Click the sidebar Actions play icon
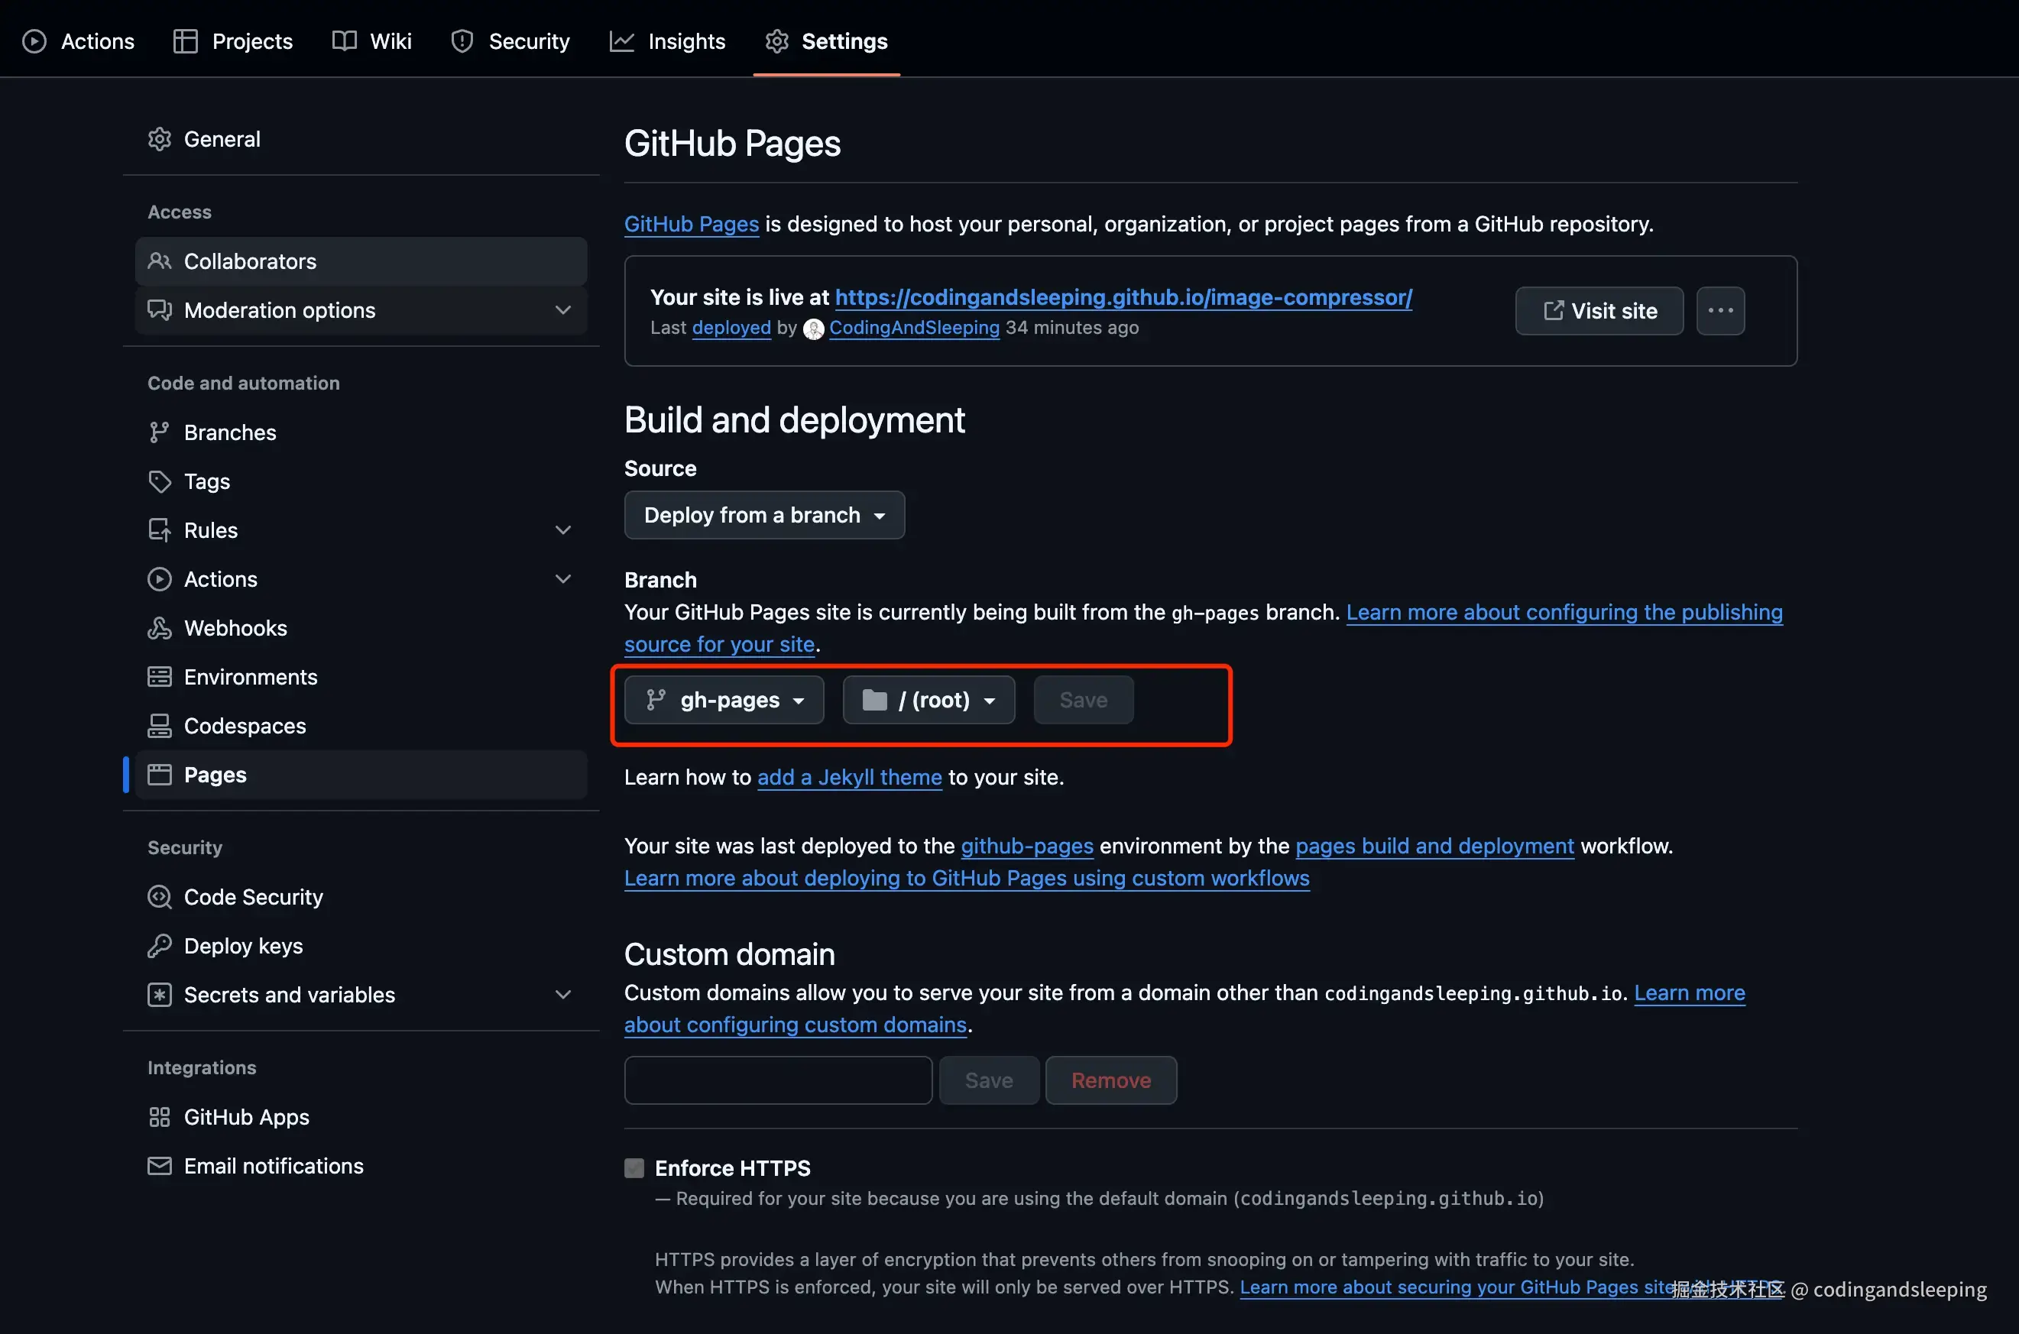Image resolution: width=2019 pixels, height=1334 pixels. [x=159, y=579]
